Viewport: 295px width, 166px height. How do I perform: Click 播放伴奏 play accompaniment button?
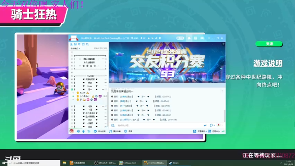(115, 131)
